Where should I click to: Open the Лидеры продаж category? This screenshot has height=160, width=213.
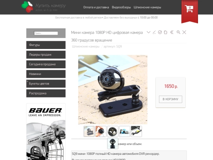[46, 55]
